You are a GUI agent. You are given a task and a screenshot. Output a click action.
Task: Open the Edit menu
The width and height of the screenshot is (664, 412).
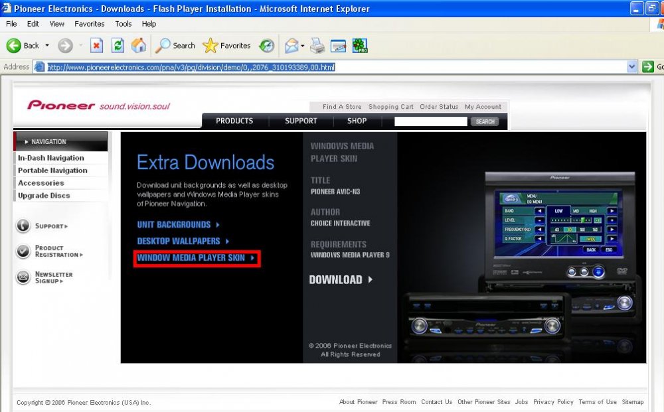click(x=33, y=24)
